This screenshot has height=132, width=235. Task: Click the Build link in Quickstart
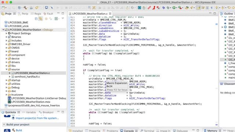pyautogui.click(x=19, y=130)
